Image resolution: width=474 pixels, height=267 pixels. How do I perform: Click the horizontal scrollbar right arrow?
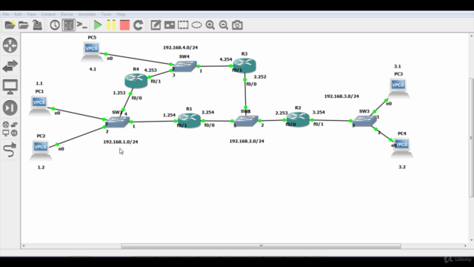(465, 245)
